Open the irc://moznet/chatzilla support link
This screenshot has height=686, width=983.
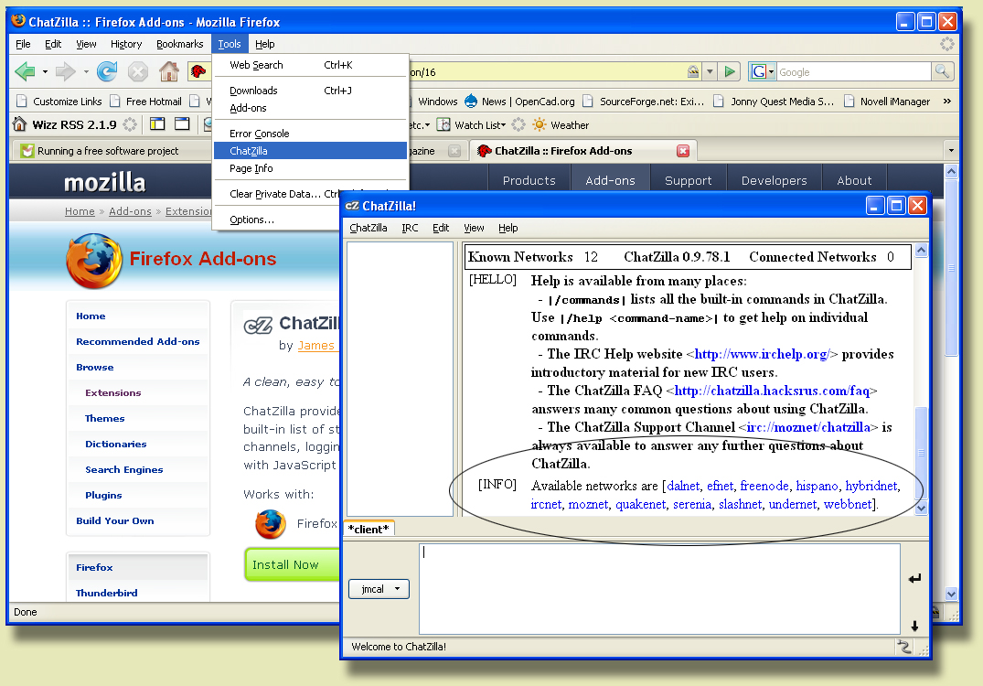tap(808, 427)
